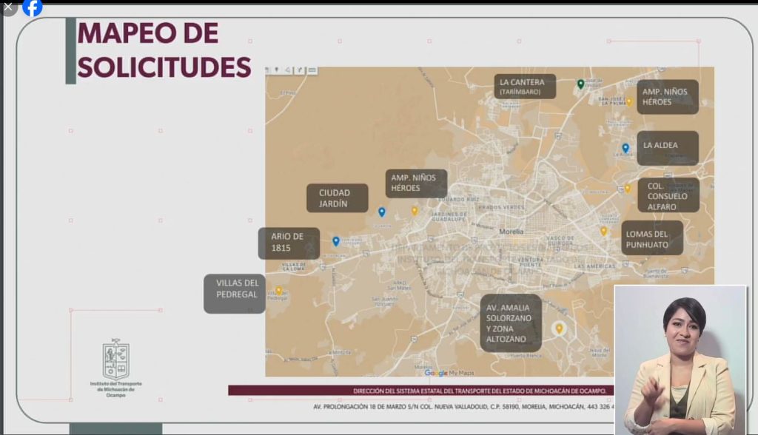Click the Facebook logo icon
The image size is (758, 435).
click(x=32, y=7)
